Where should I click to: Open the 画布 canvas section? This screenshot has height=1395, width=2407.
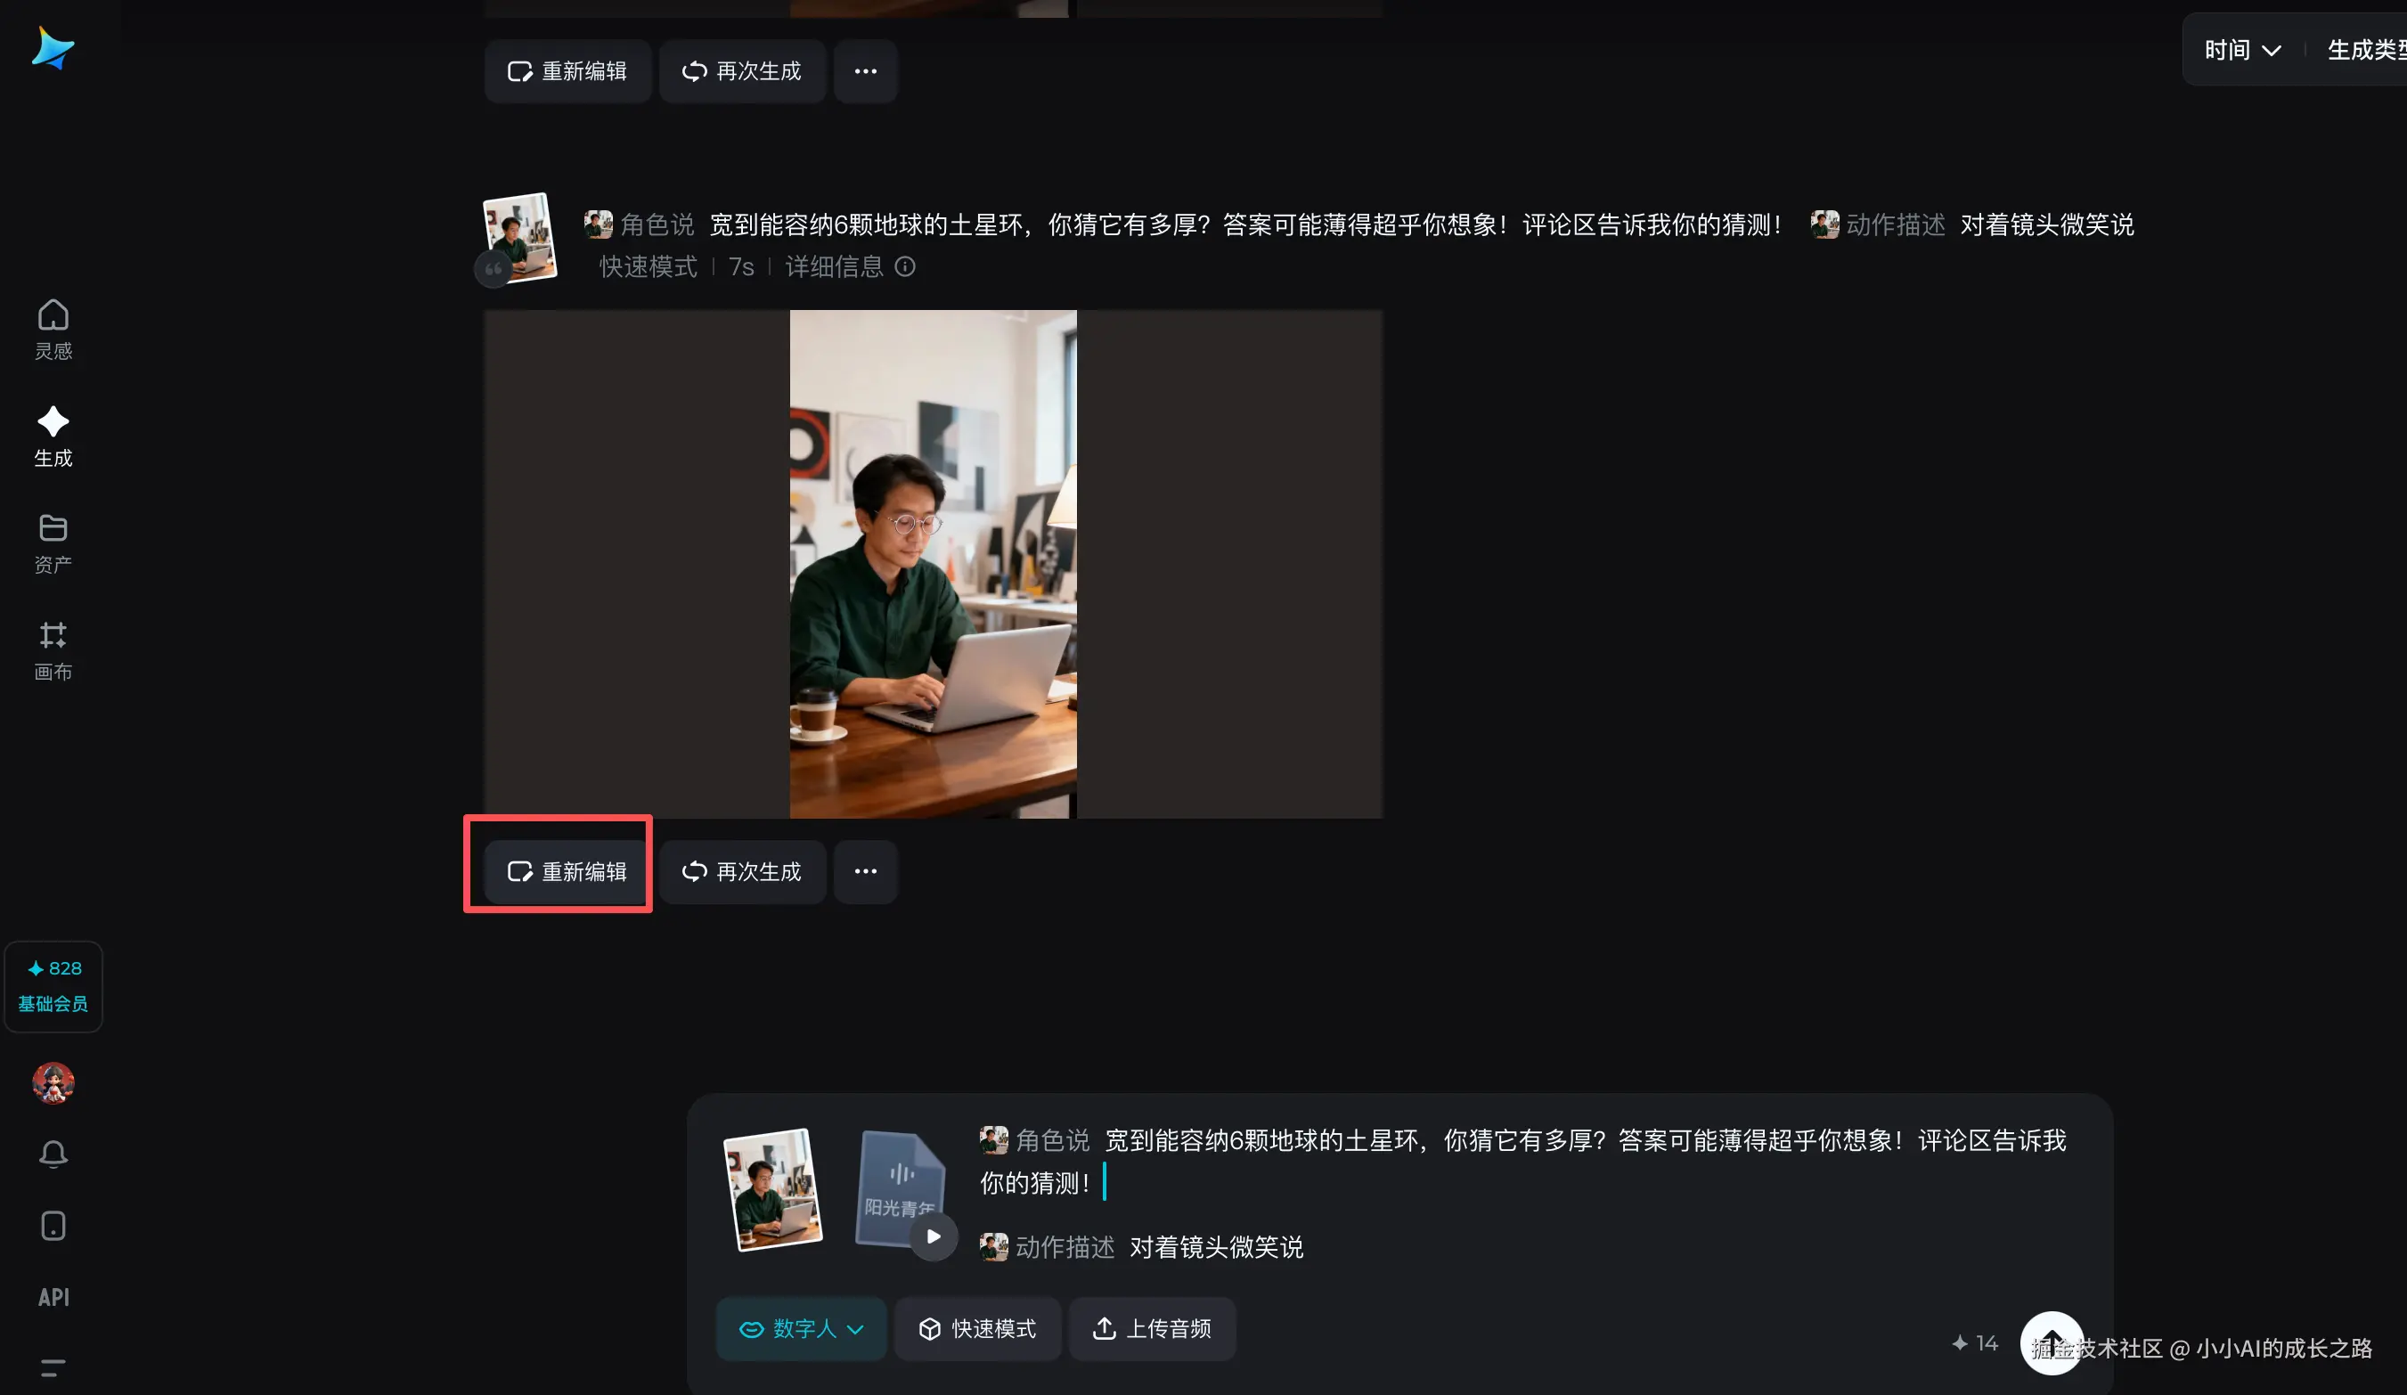(x=53, y=650)
